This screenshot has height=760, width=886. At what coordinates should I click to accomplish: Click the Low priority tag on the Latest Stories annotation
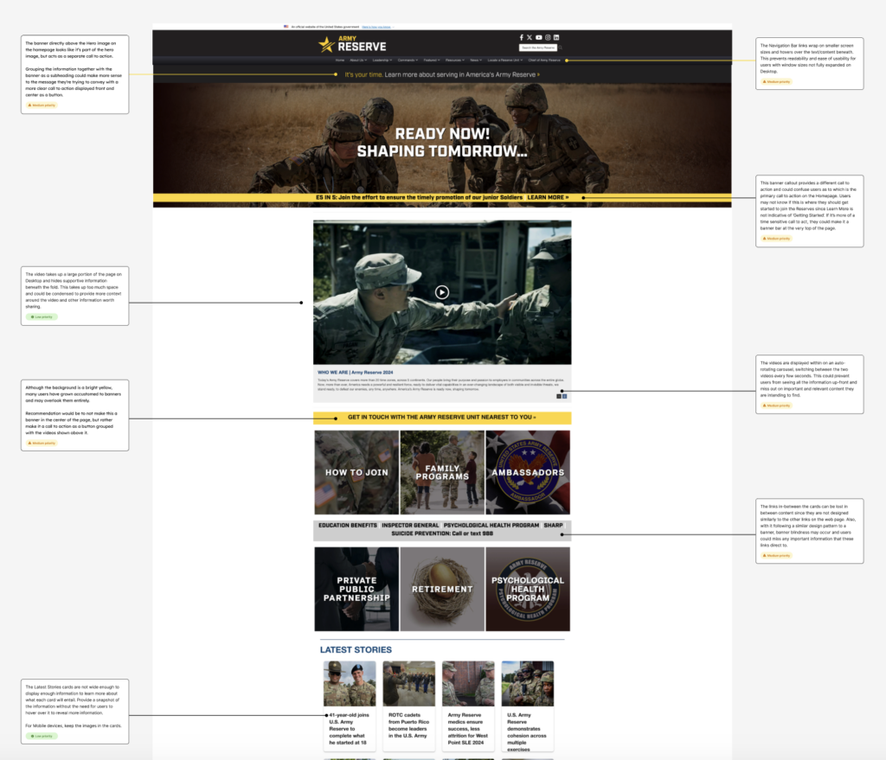pos(42,736)
